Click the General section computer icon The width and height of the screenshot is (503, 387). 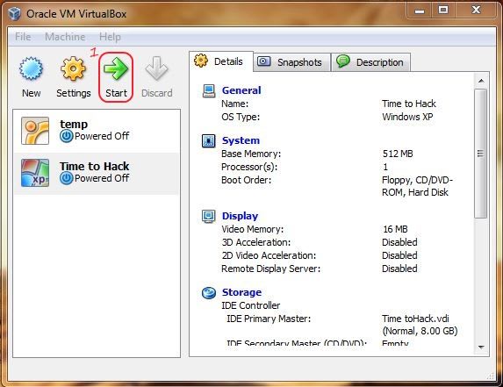pos(209,90)
